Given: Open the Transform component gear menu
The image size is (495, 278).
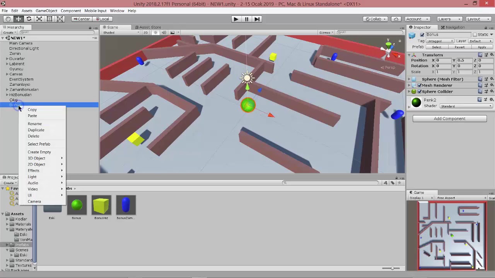Looking at the screenshot, I should coord(492,55).
